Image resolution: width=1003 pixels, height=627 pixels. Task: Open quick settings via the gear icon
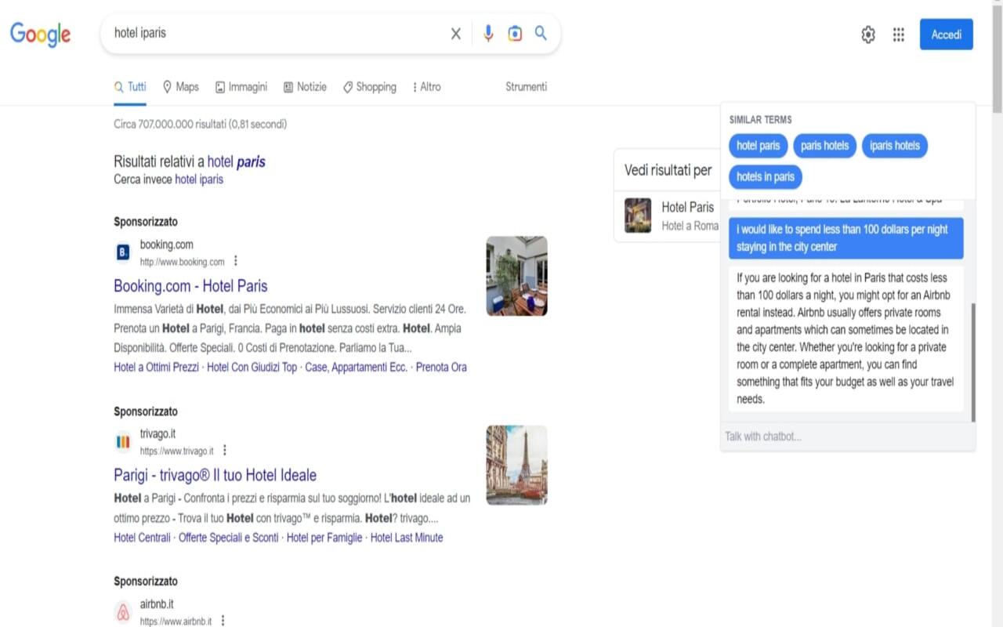867,34
